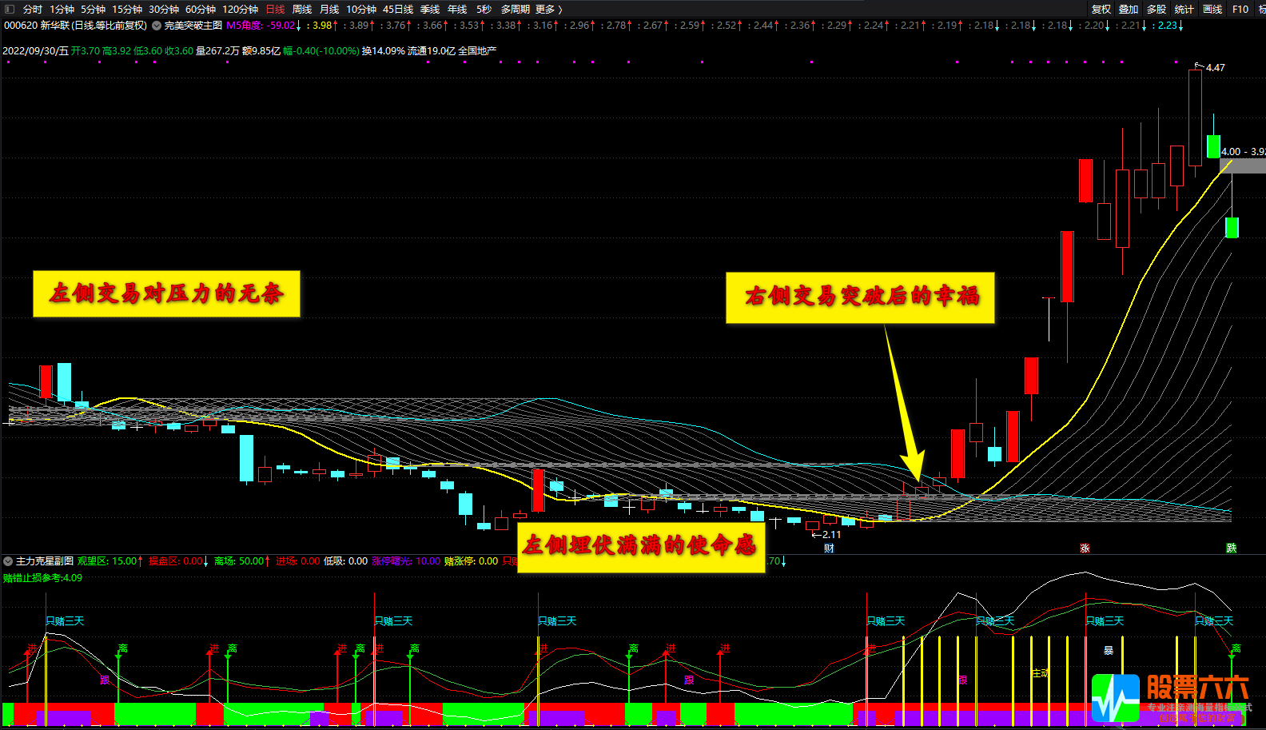
Task: Select the 日线 daily period tab
Action: click(x=275, y=9)
